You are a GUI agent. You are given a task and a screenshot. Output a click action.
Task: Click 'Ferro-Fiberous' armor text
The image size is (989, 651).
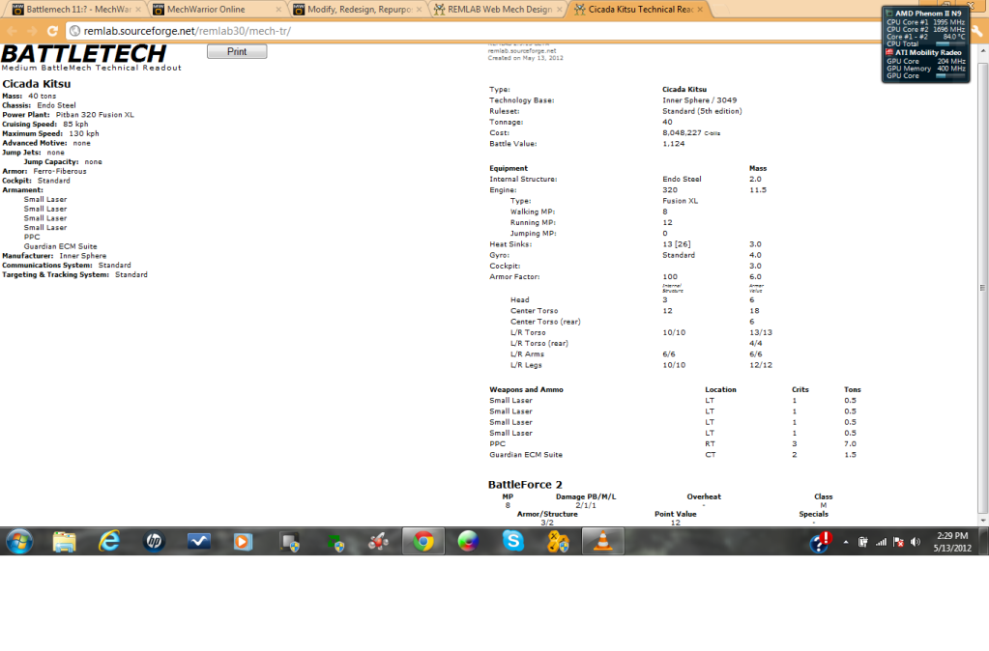coord(60,171)
